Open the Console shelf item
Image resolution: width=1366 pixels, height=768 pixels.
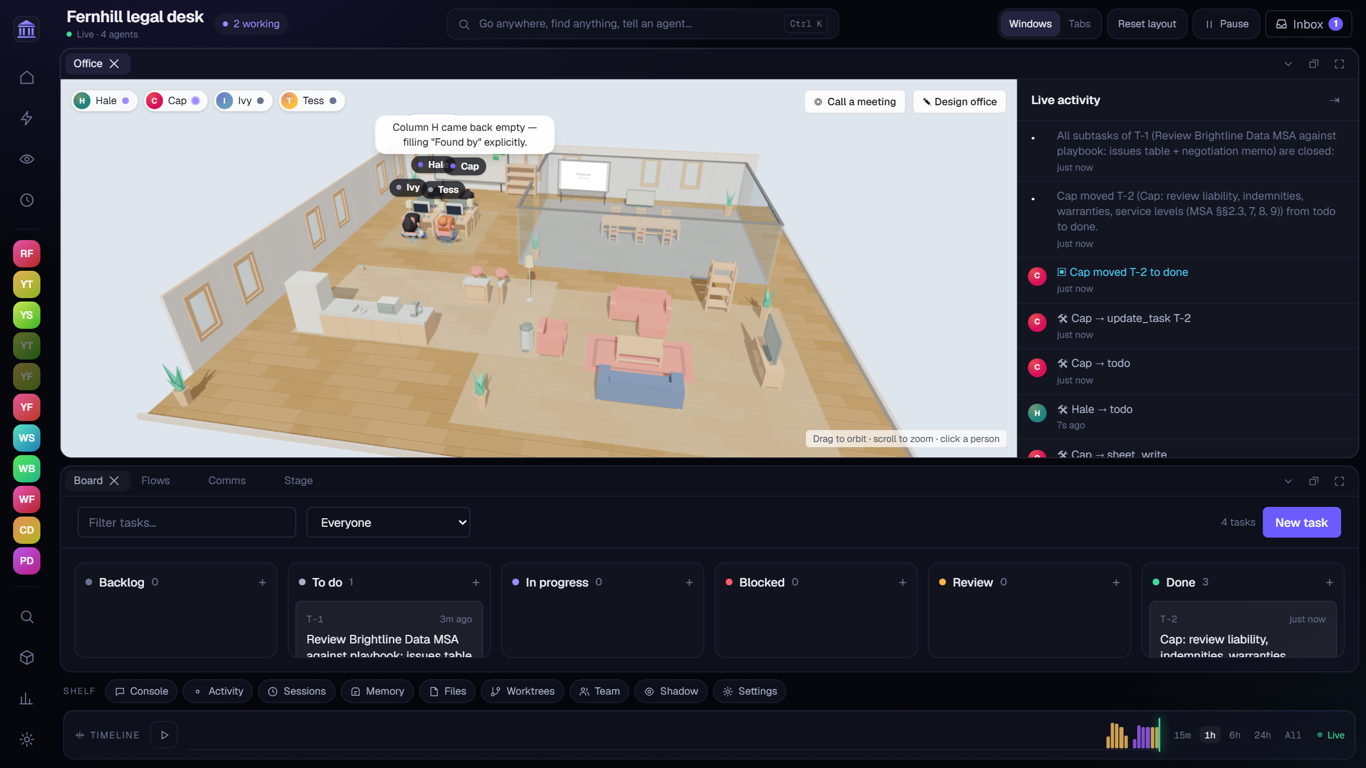point(141,691)
